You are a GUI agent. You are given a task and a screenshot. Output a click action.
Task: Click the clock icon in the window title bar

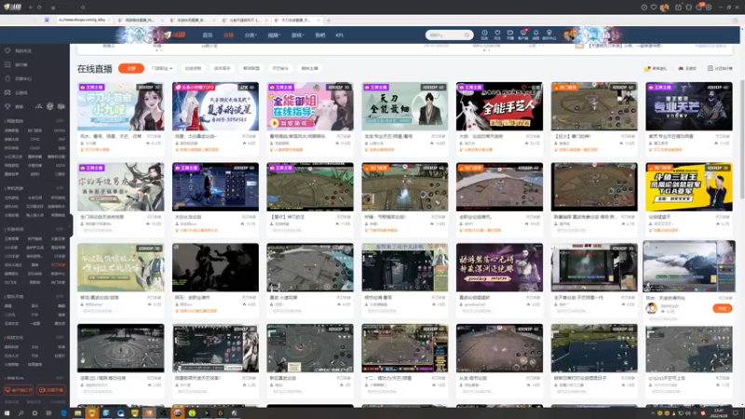point(643,7)
